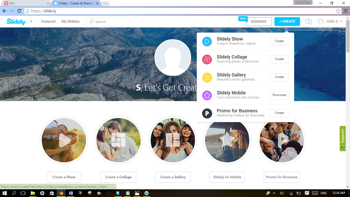This screenshot has width=350, height=197.
Task: Close the Edit browser tab
Action: (x=48, y=3)
